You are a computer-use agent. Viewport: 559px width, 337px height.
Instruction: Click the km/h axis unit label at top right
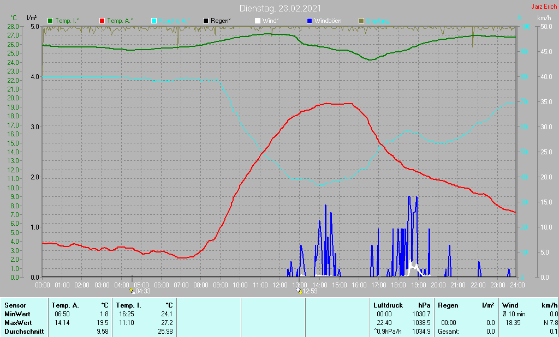[x=544, y=18]
